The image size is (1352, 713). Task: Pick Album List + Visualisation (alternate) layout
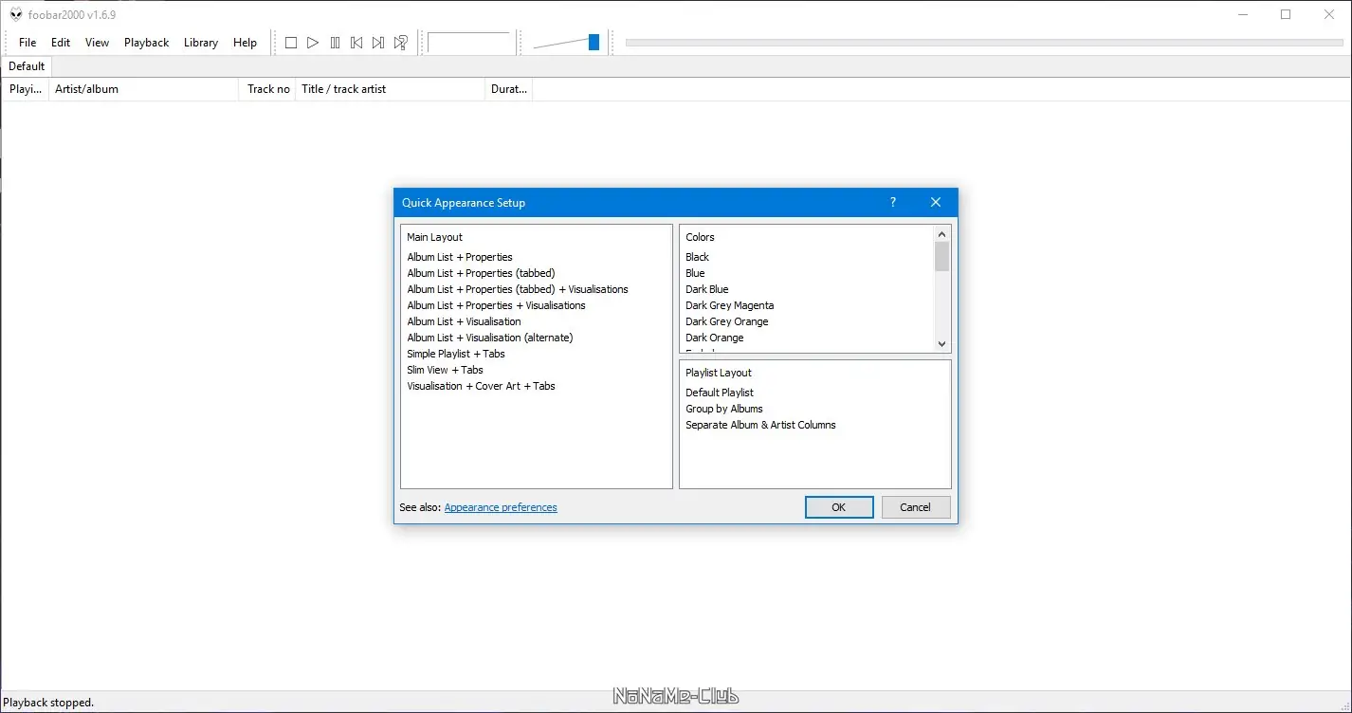(x=490, y=338)
